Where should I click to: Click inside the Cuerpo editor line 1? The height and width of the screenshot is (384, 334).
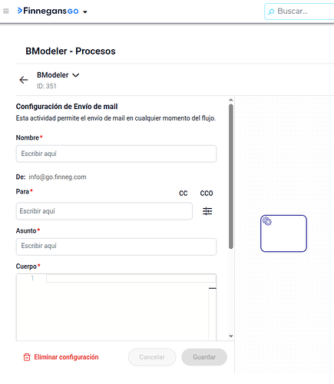[x=131, y=278]
